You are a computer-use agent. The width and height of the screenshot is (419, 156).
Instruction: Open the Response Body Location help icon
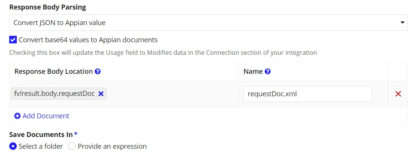click(98, 72)
